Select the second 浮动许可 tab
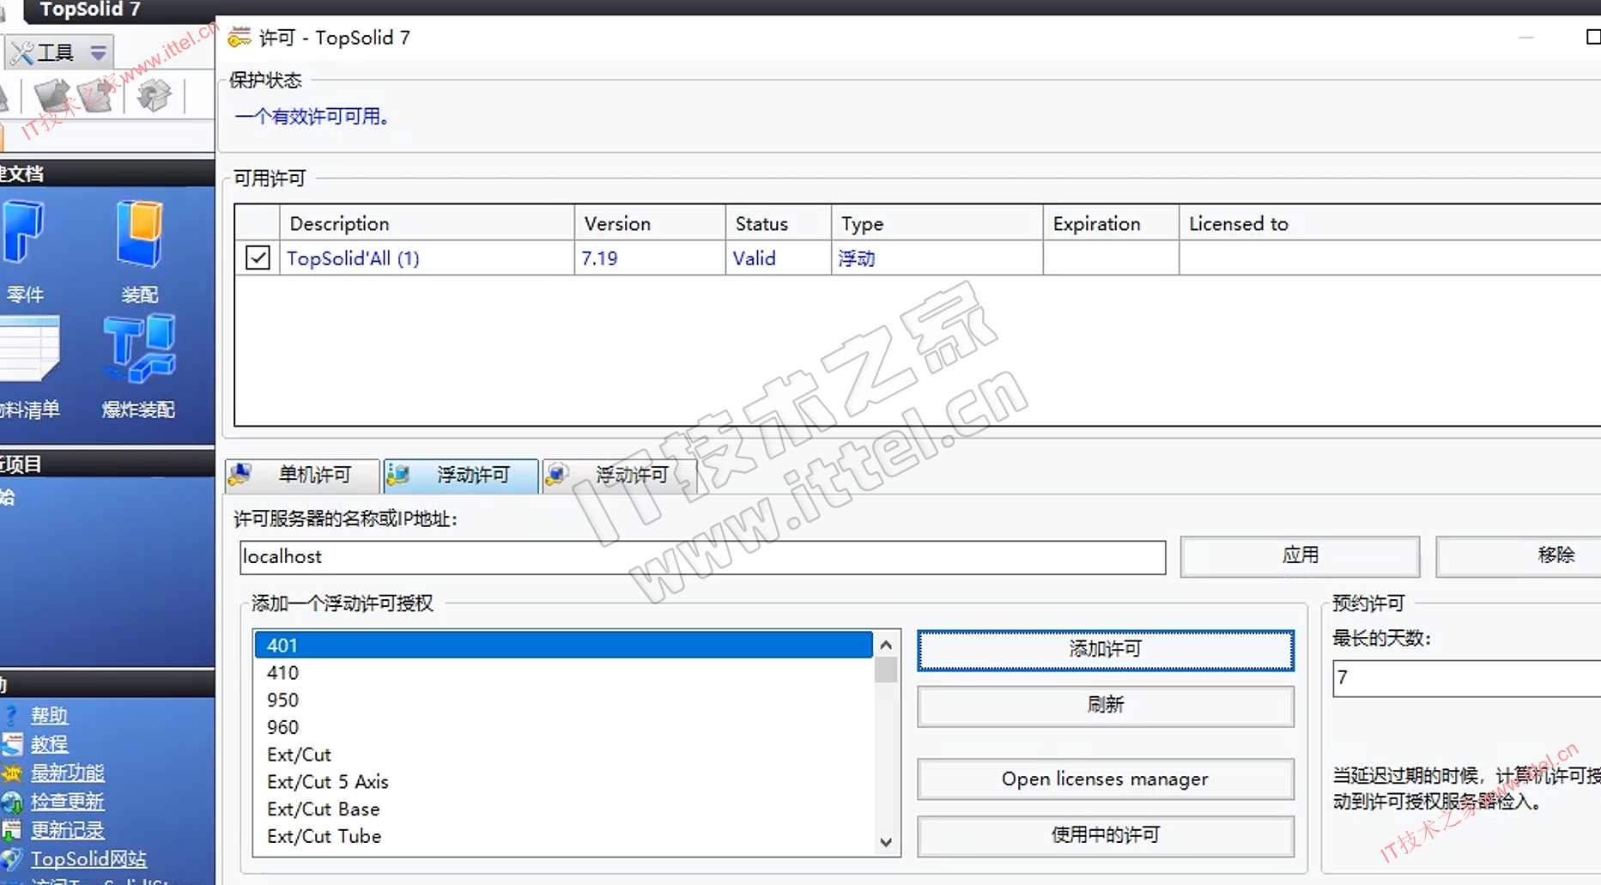Viewport: 1601px width, 885px height. pos(619,475)
